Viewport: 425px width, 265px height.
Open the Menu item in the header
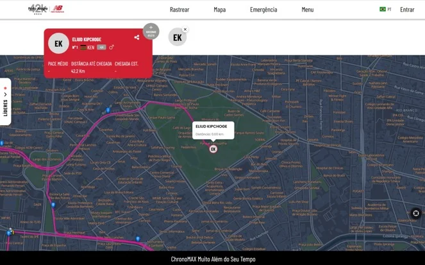tap(308, 10)
